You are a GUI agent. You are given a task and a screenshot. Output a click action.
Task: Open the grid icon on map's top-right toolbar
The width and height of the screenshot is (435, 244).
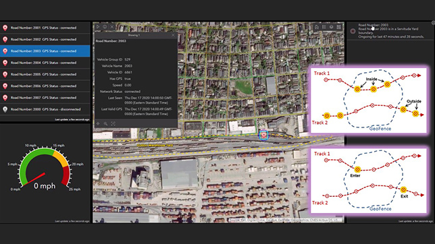(338, 27)
